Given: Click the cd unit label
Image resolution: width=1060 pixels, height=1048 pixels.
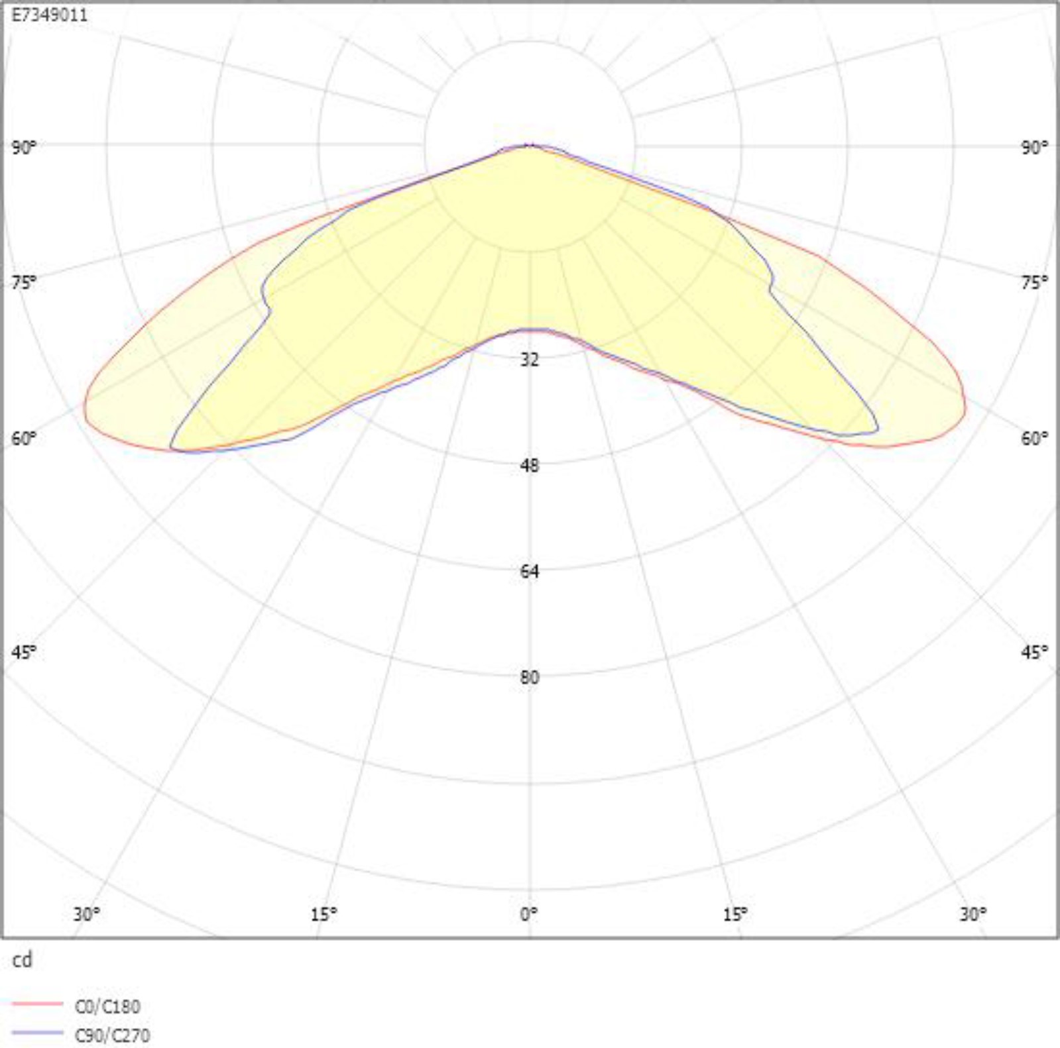Looking at the screenshot, I should [22, 959].
